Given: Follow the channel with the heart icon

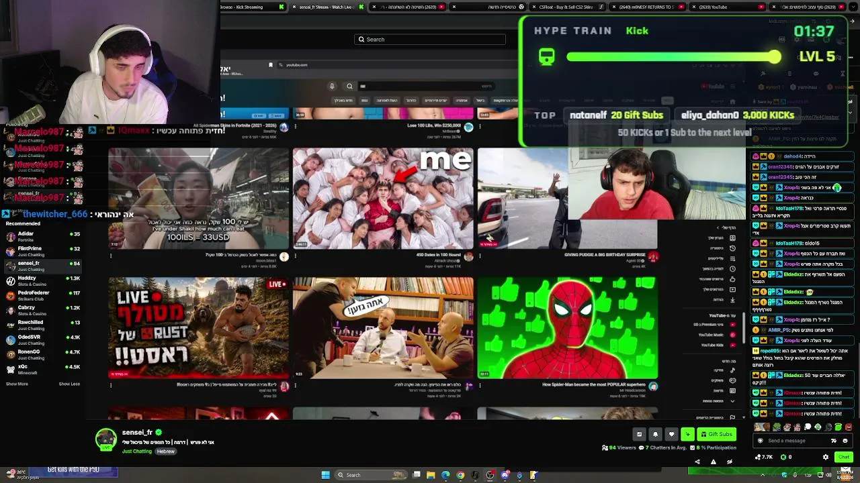Looking at the screenshot, I should pyautogui.click(x=671, y=434).
